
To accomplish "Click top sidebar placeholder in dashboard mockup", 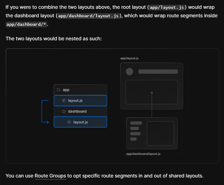I will pos(136,123).
